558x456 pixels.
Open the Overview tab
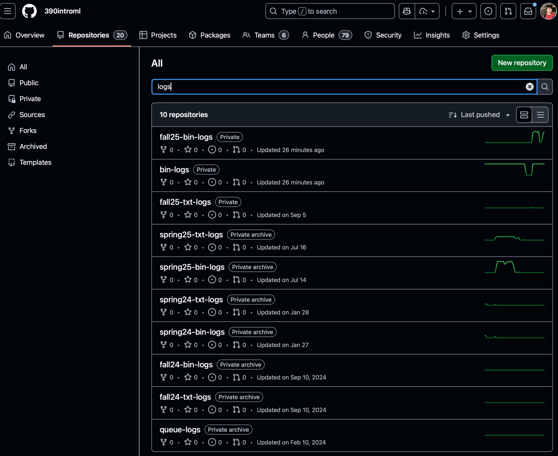point(24,35)
